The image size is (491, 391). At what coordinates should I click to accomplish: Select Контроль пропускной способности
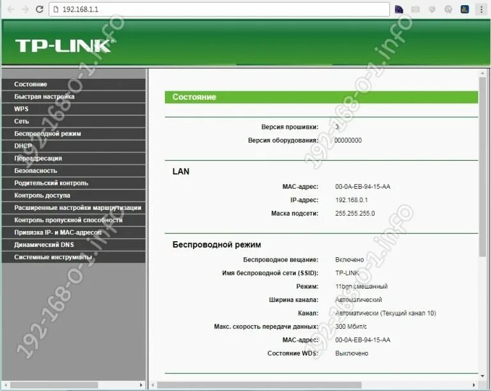pos(74,220)
